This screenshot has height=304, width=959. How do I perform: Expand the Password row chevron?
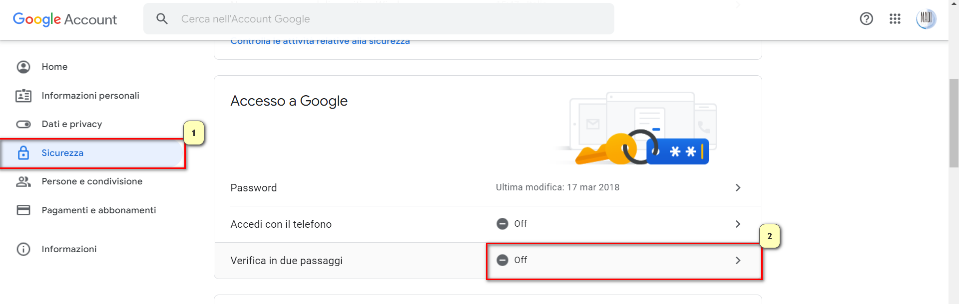click(x=738, y=187)
